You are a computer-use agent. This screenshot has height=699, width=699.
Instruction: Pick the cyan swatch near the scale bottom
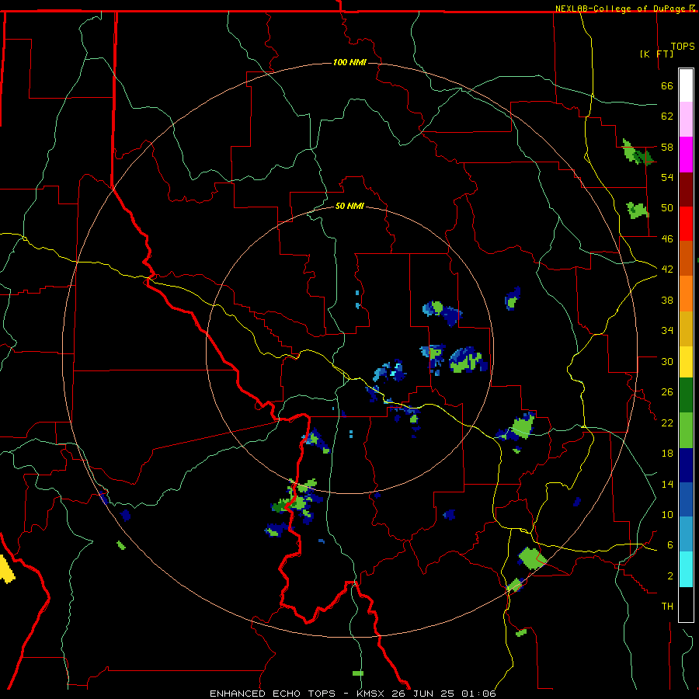point(686,569)
